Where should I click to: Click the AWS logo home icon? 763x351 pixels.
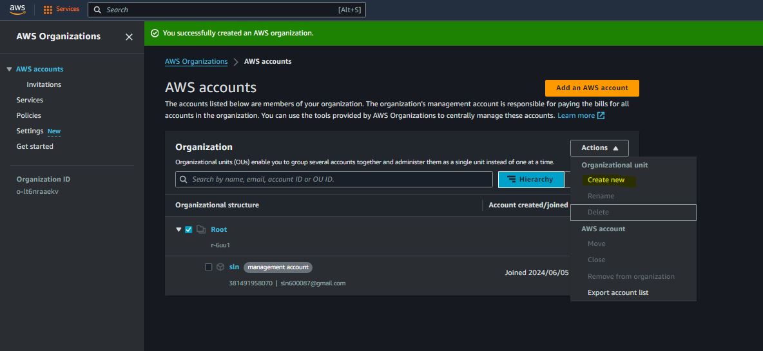(17, 10)
